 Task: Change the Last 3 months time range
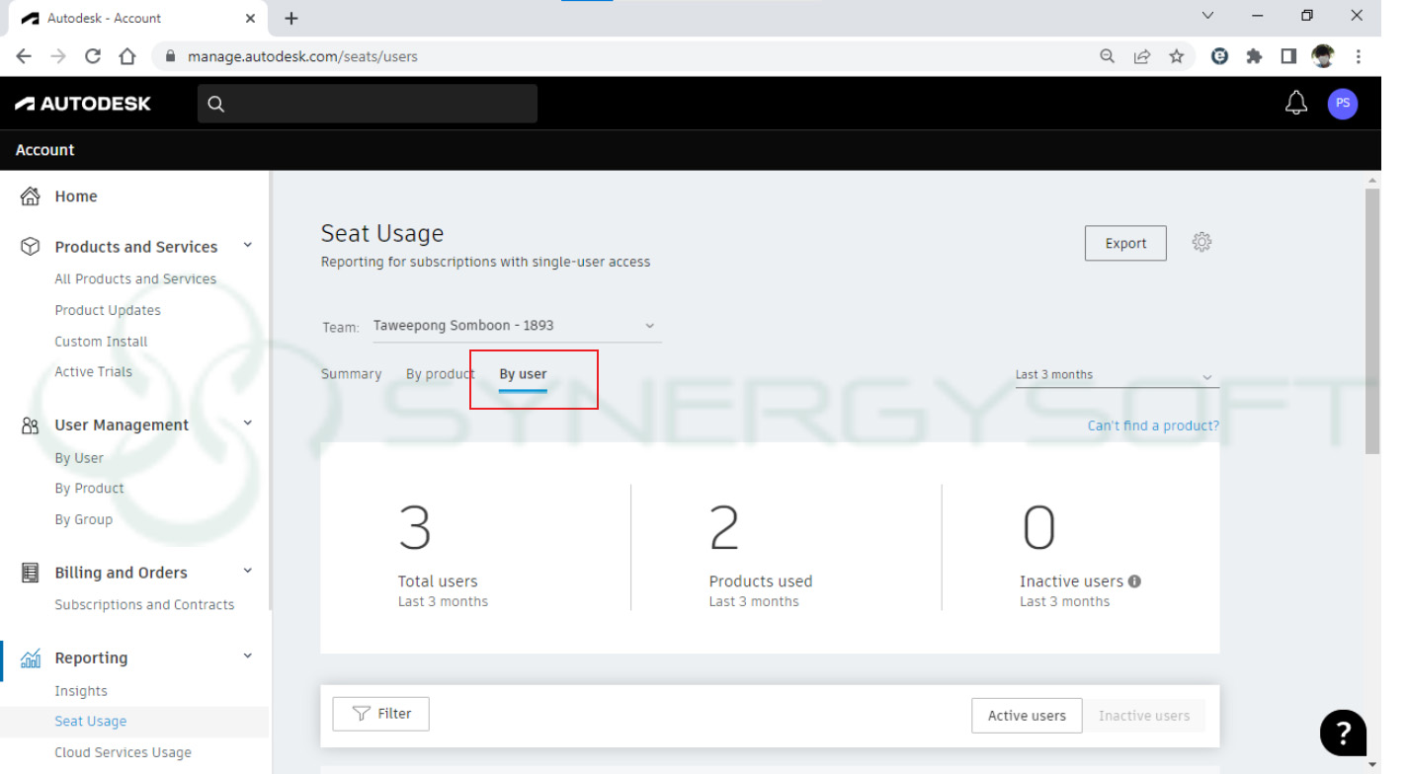click(x=1116, y=375)
